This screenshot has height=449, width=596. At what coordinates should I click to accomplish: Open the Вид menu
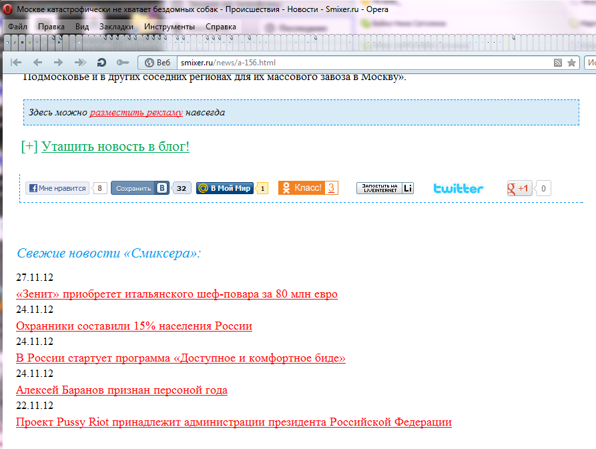coord(81,27)
